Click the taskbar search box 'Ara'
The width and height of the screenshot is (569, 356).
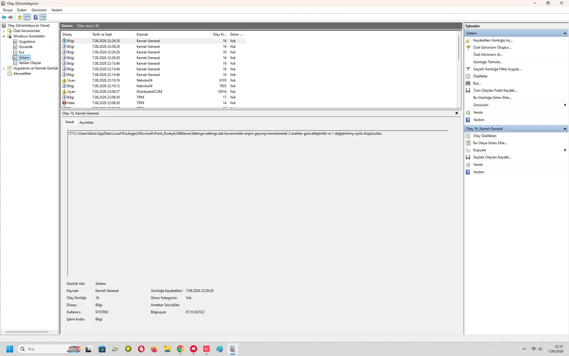pos(50,349)
